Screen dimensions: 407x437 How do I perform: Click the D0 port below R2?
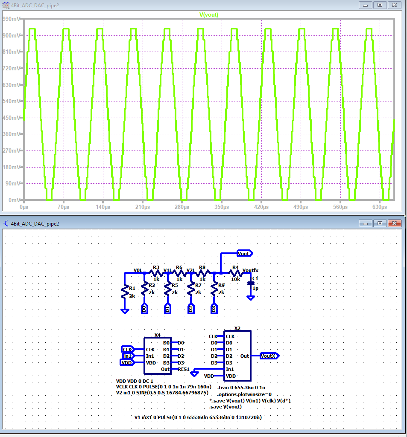145,309
